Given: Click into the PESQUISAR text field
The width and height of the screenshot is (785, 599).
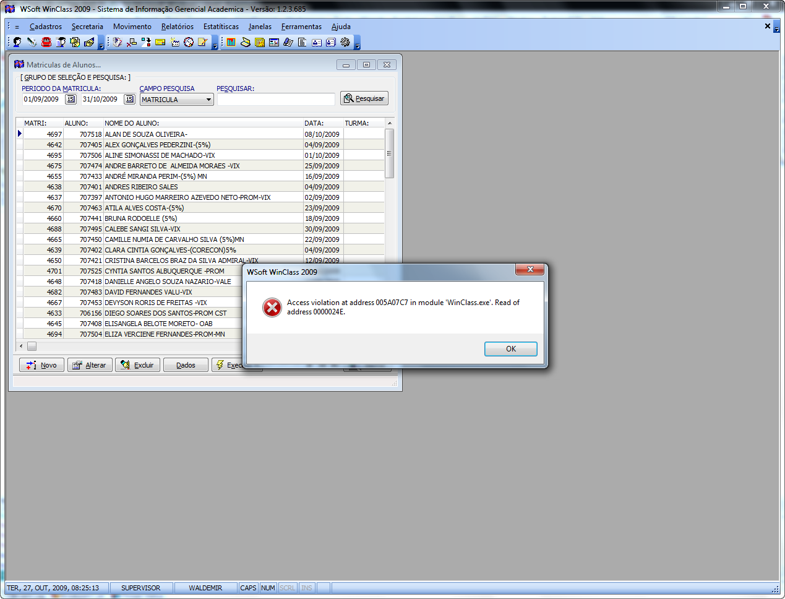Looking at the screenshot, I should pos(276,100).
